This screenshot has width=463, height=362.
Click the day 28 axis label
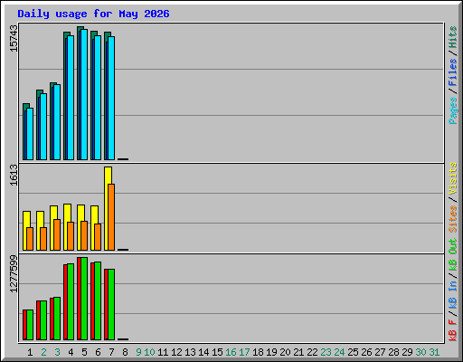pyautogui.click(x=393, y=352)
